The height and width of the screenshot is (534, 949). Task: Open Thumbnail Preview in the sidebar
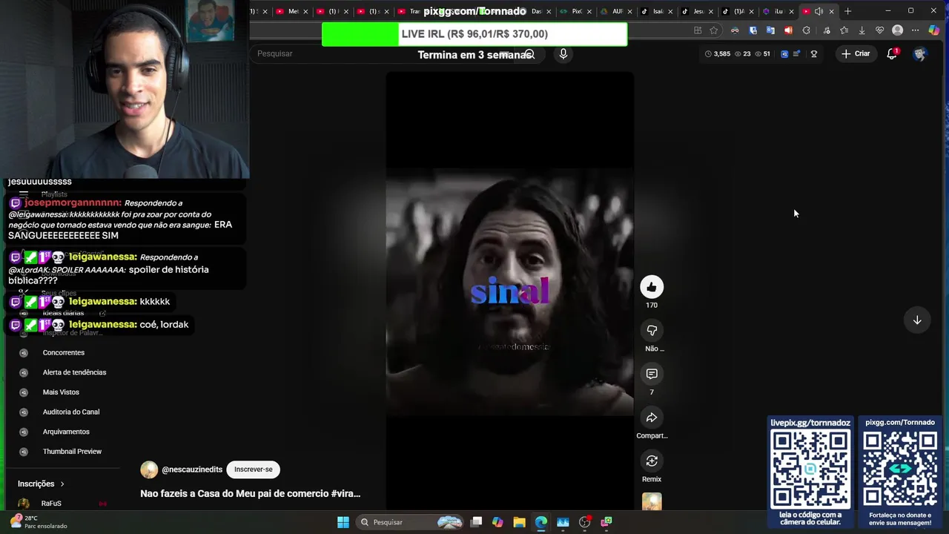[72, 452]
